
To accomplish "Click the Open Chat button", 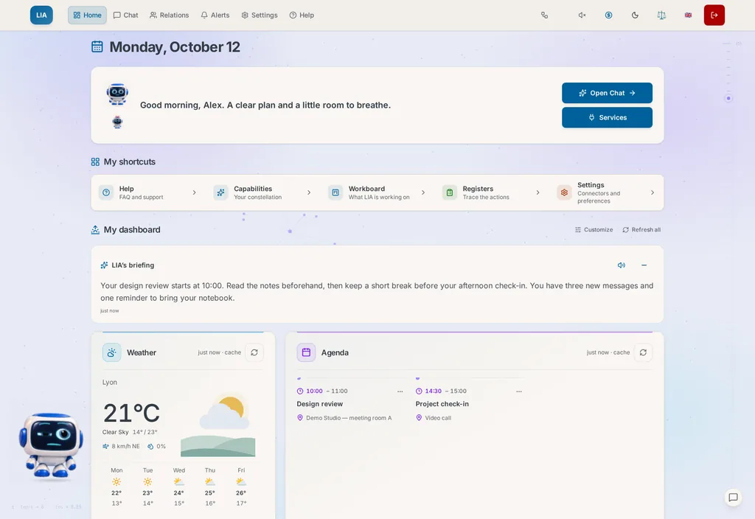I will [x=607, y=93].
